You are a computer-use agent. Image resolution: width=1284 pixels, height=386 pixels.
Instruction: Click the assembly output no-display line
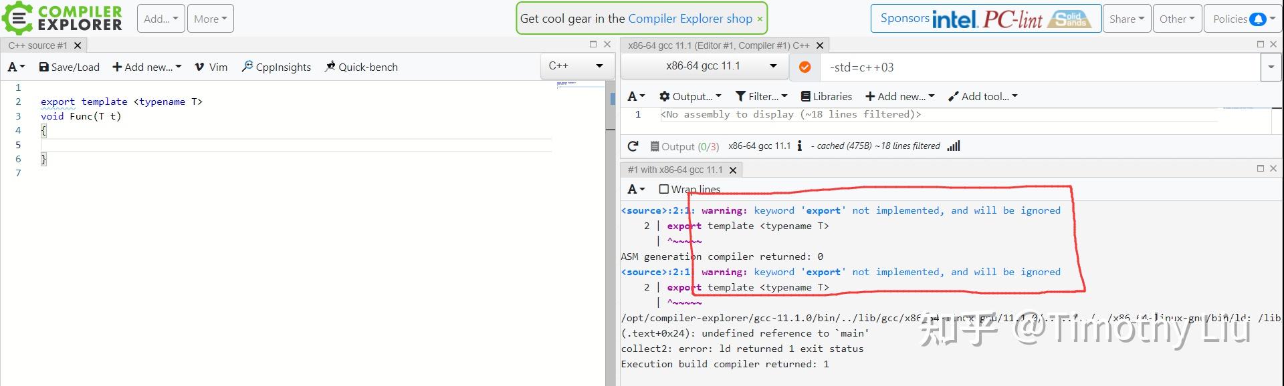pos(790,114)
